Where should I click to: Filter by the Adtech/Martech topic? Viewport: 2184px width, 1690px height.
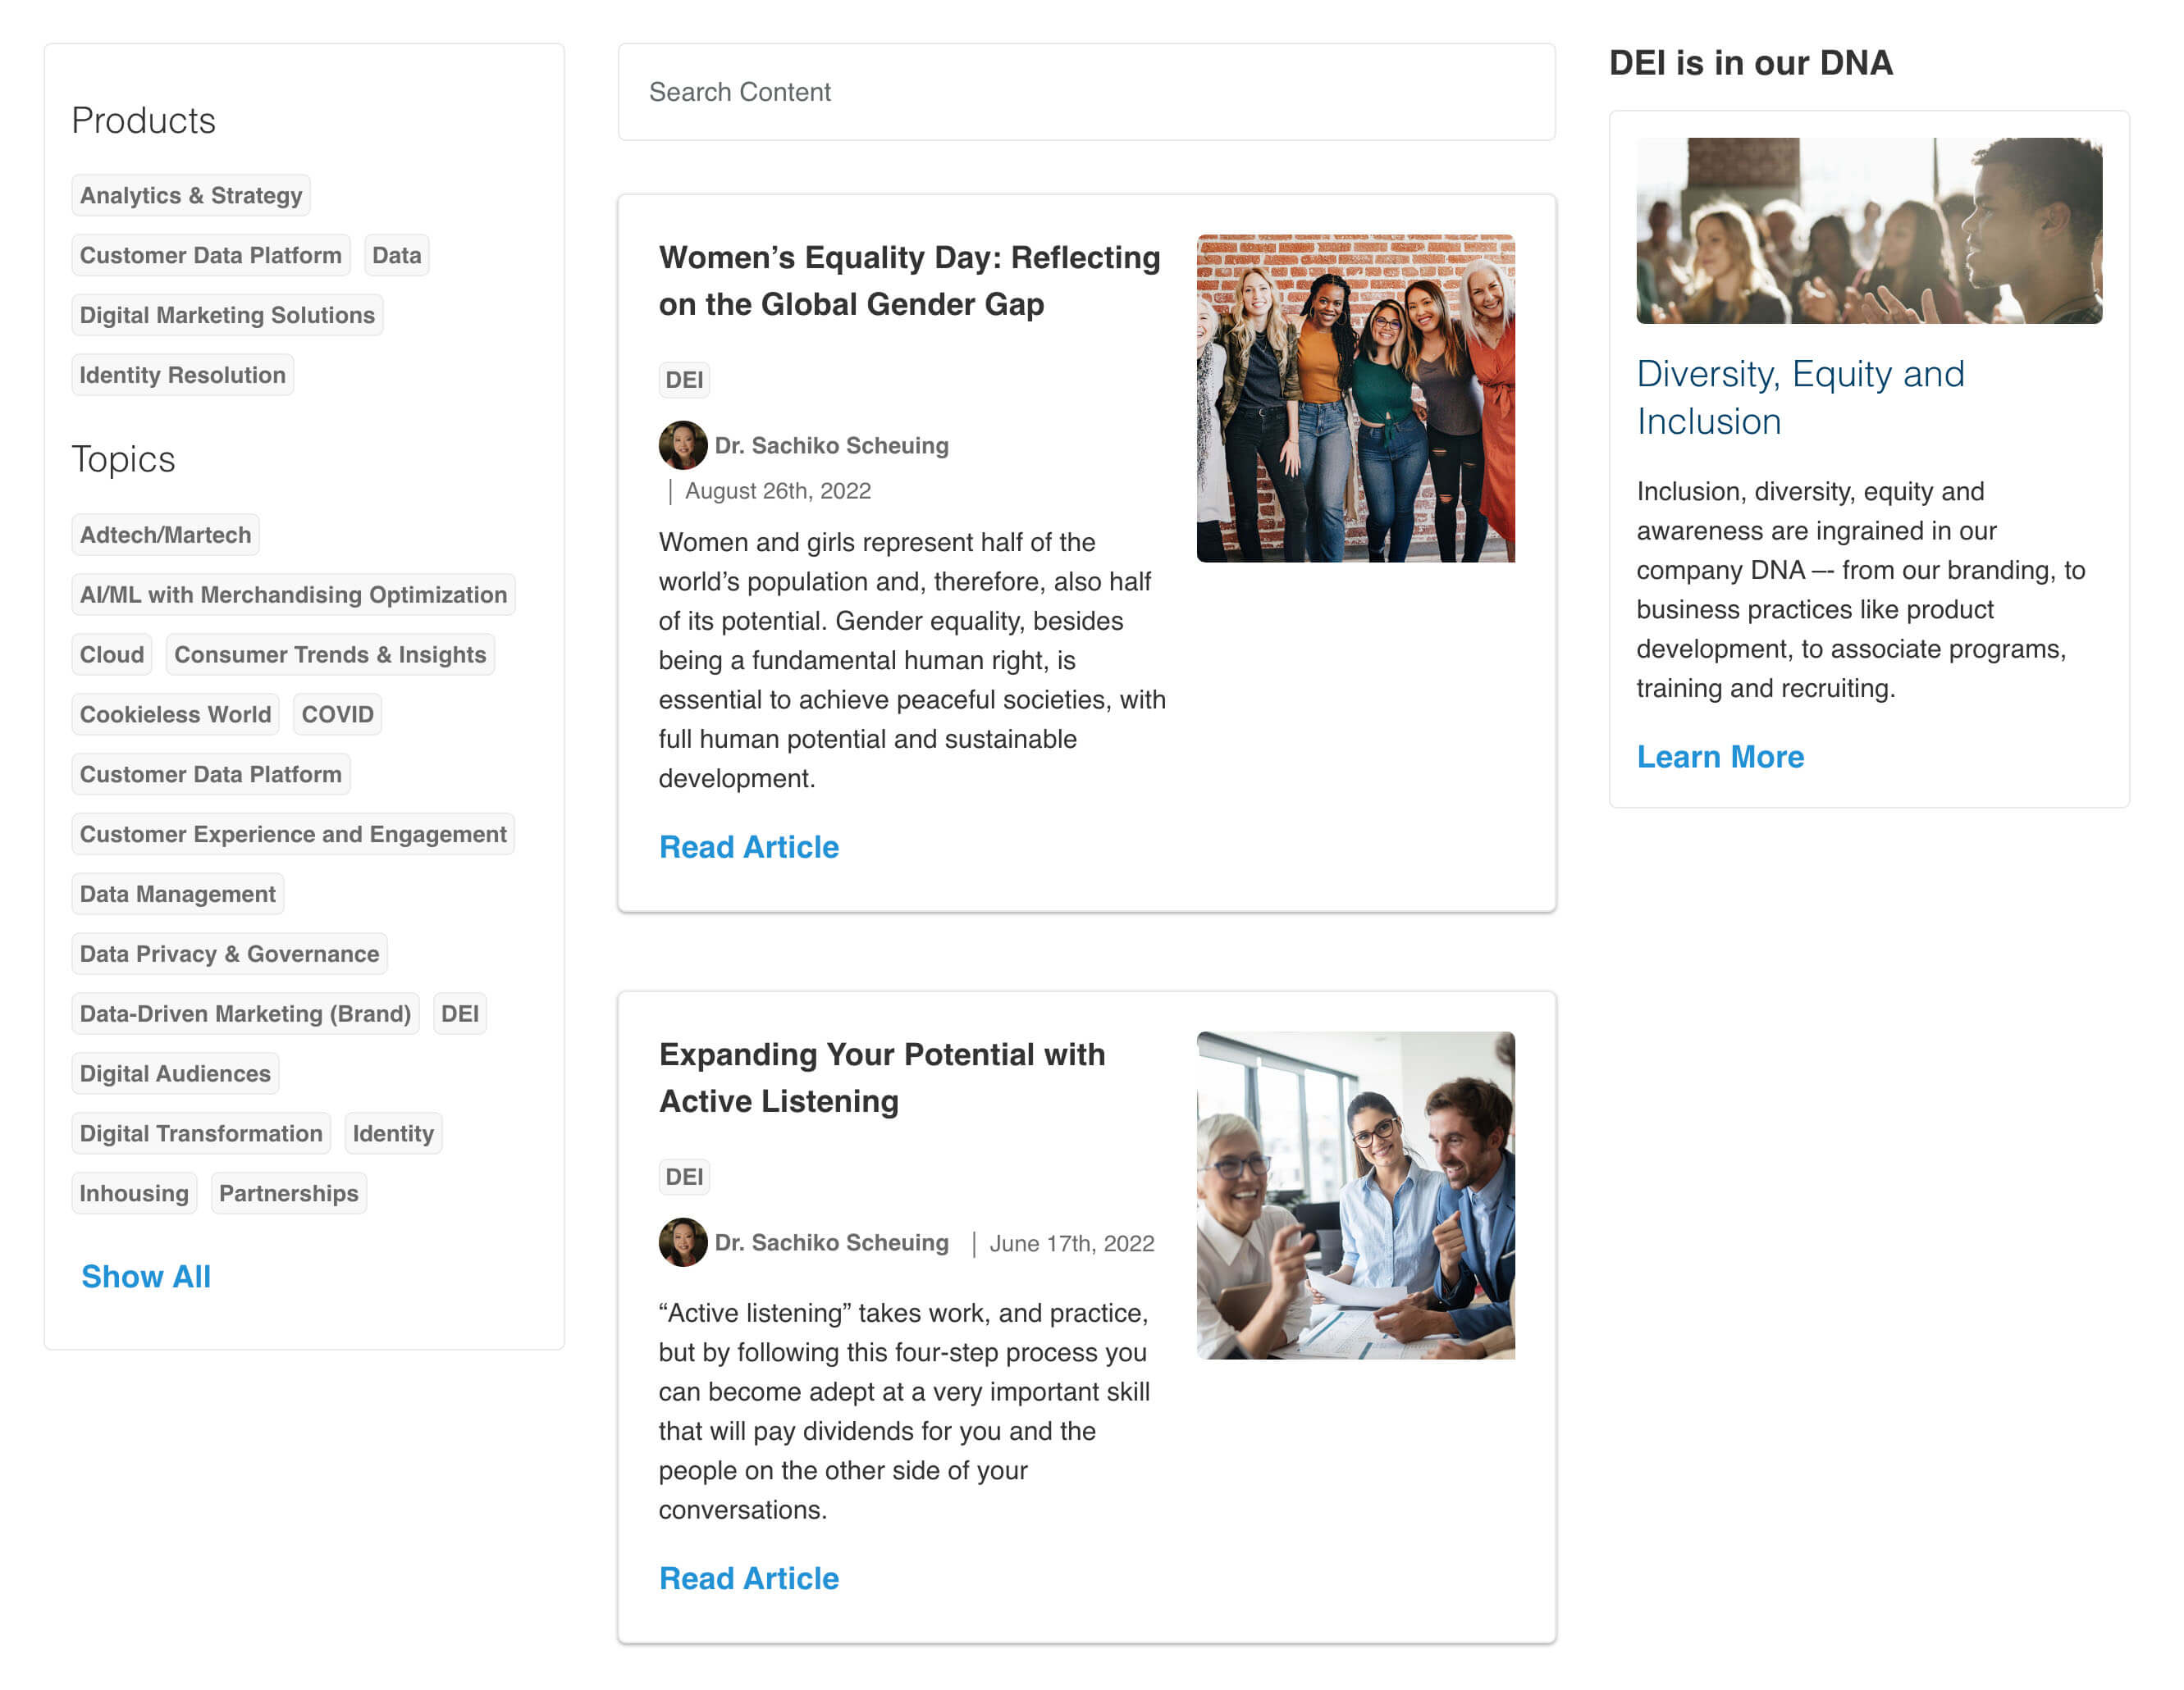coord(166,535)
